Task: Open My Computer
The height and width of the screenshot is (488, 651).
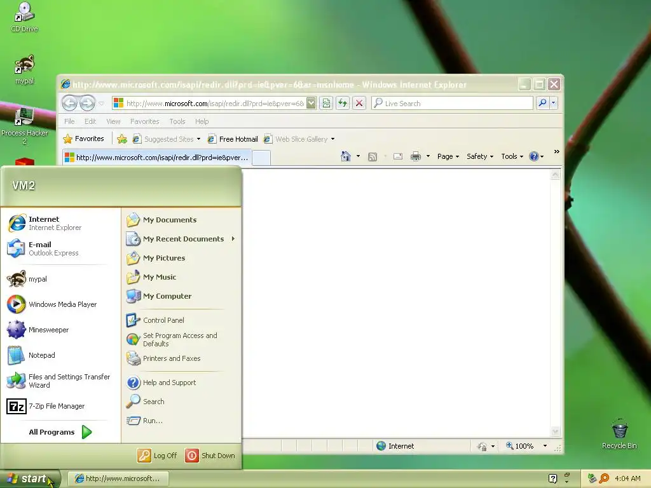Action: [181, 296]
